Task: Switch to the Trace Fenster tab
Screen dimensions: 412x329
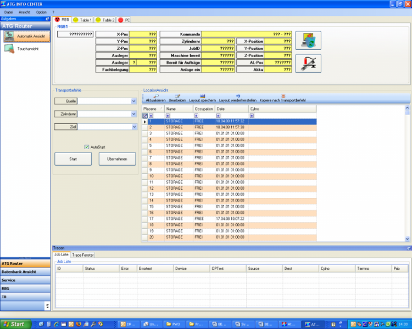Action: (83, 255)
